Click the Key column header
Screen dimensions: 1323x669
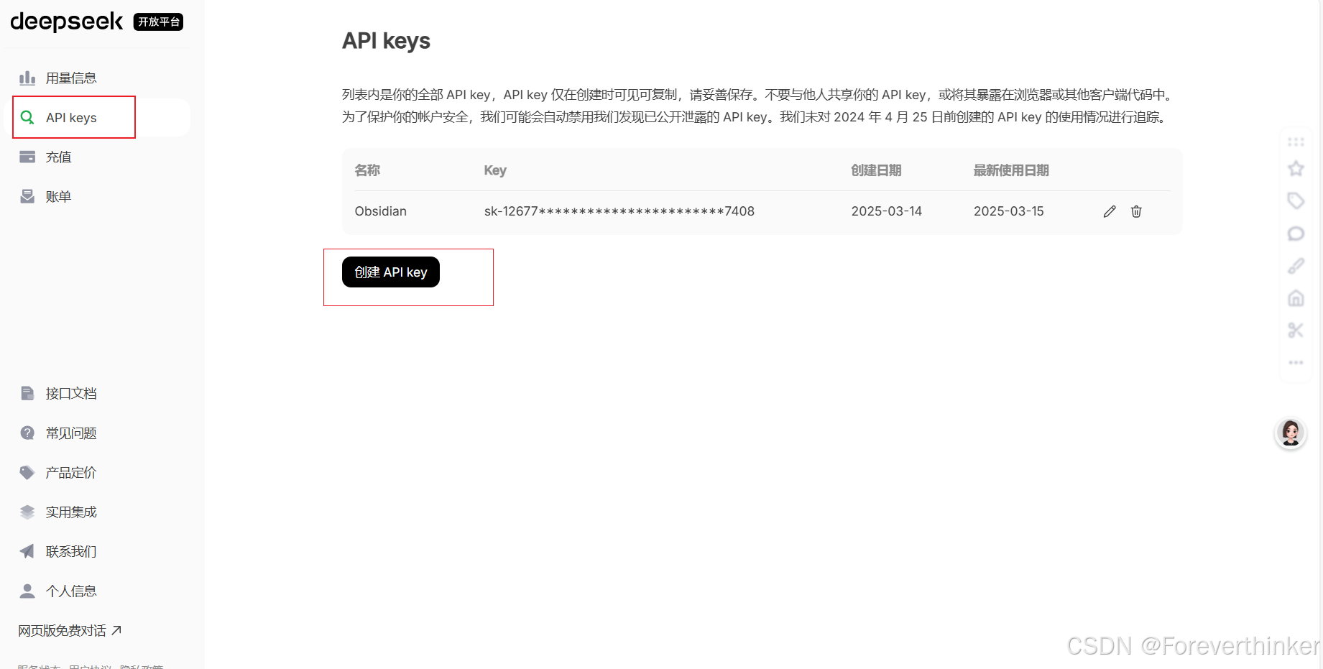495,170
